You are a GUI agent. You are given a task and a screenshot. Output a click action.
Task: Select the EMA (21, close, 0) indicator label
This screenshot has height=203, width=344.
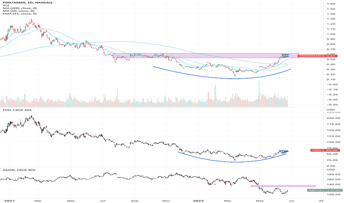20,14
